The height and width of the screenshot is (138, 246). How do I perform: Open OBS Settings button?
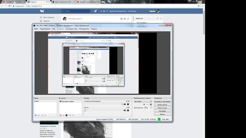tap(162, 111)
